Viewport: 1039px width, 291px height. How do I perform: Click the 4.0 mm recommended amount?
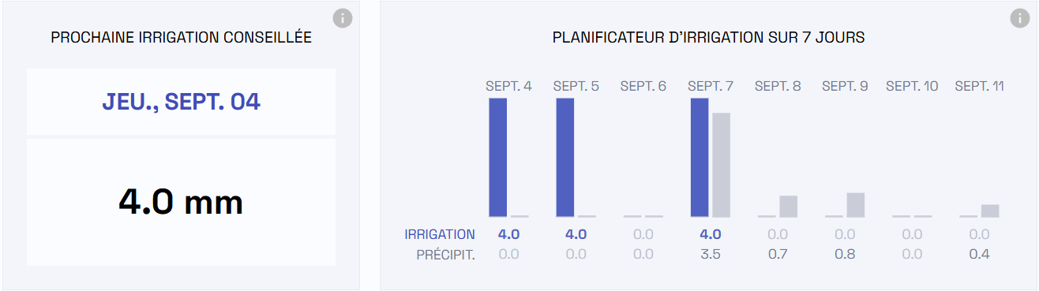181,203
